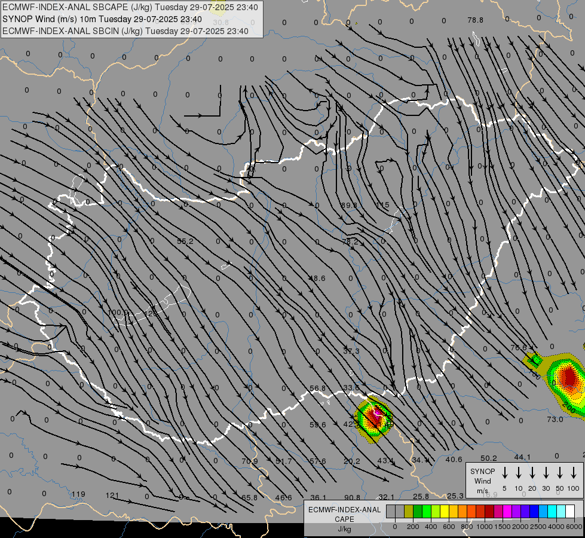Click the 'ECMWF-INDEX-ANAL' colorbar legend label
Screen dimensions: 585x538
point(344,510)
